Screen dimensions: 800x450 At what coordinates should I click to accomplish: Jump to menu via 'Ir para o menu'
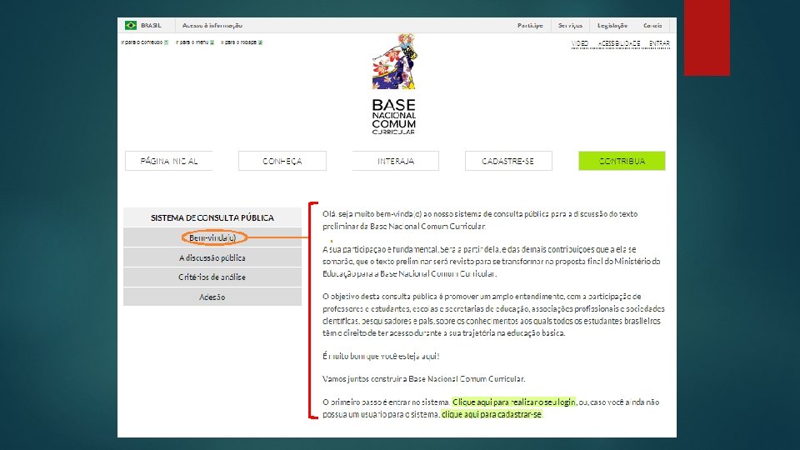(x=195, y=42)
